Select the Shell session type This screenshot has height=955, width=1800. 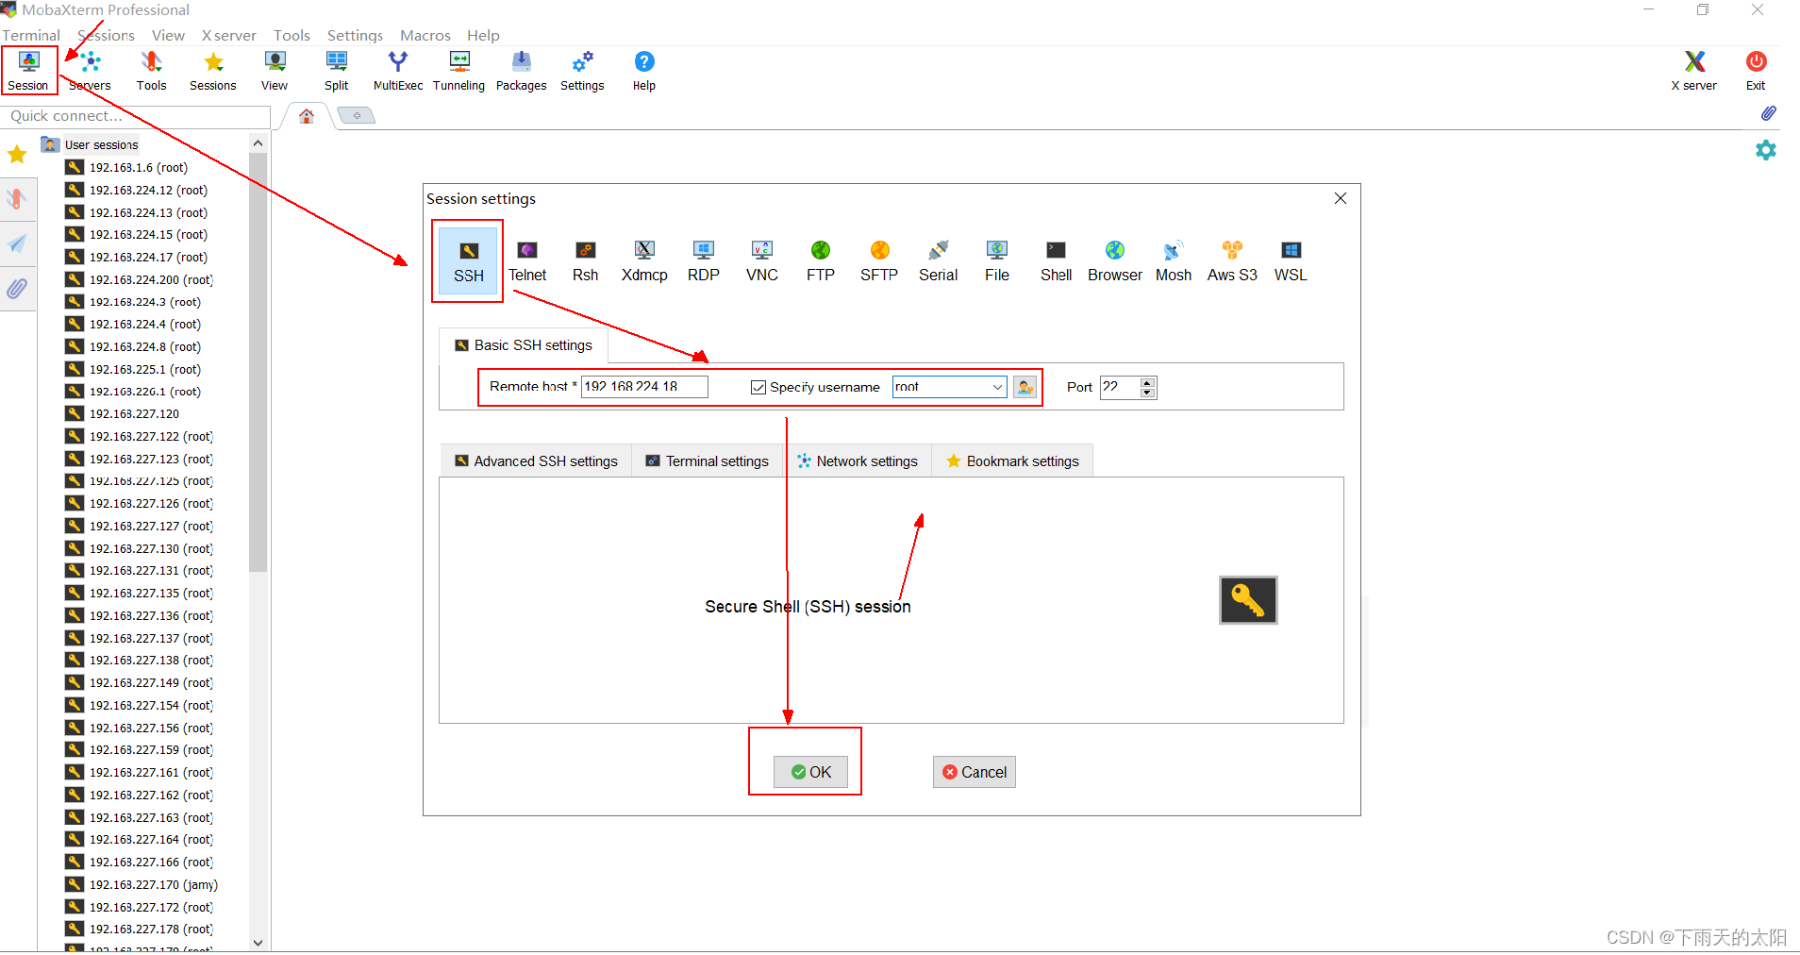1057,261
